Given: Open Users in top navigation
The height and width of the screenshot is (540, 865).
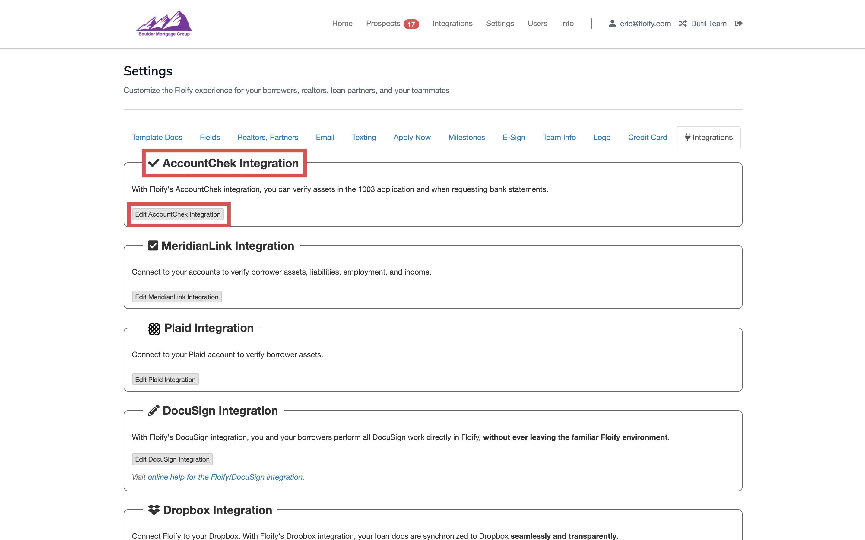Looking at the screenshot, I should coord(537,24).
